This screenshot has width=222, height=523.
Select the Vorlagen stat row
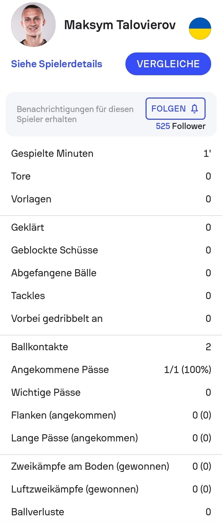[x=111, y=199]
